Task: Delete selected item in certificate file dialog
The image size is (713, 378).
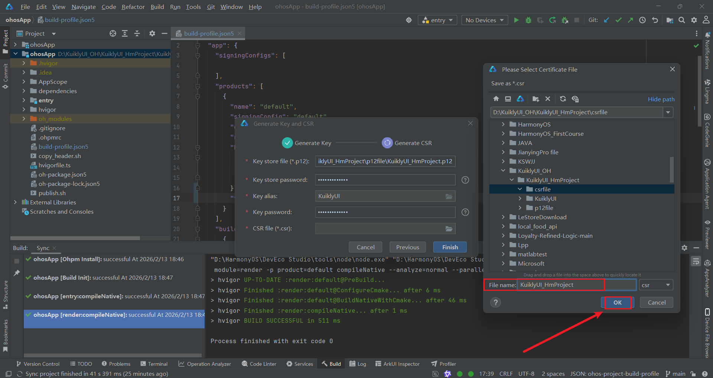Action: (x=547, y=99)
